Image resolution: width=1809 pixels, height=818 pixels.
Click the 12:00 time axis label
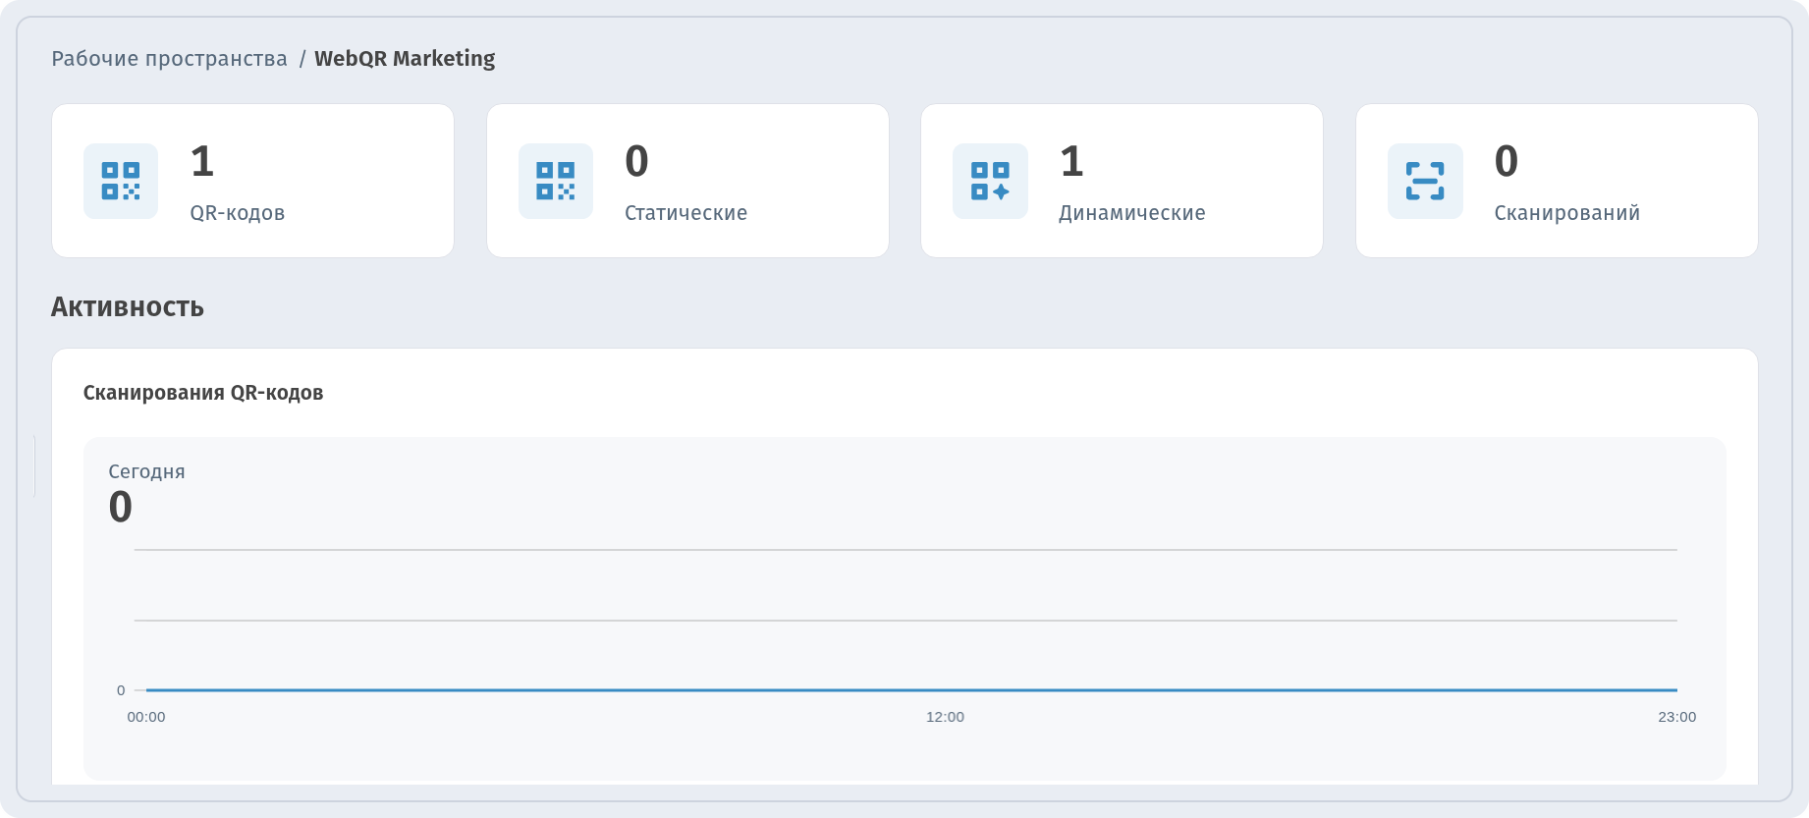click(x=945, y=717)
